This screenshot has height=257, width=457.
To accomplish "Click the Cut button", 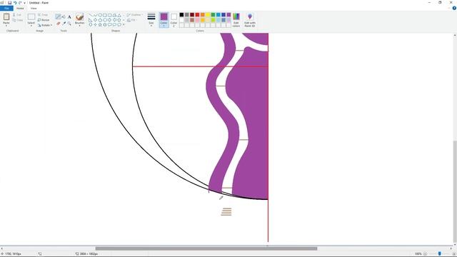I will coord(17,14).
